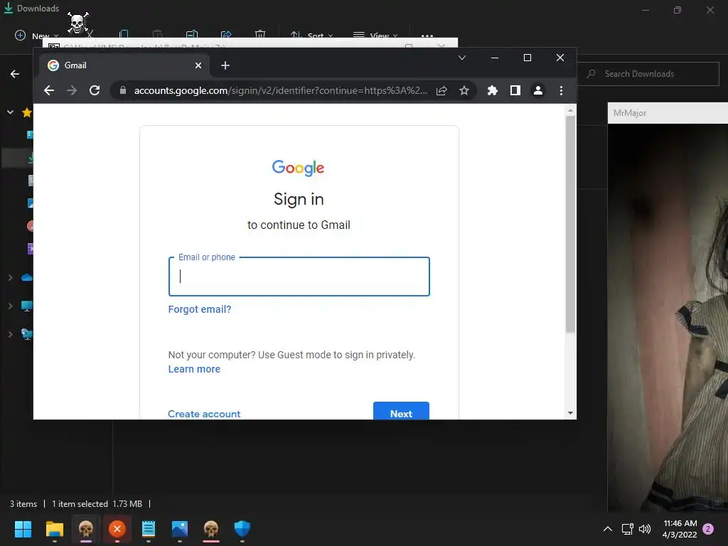Click the Paste icon in Downloads toolbar
The height and width of the screenshot is (546, 728).
157,35
